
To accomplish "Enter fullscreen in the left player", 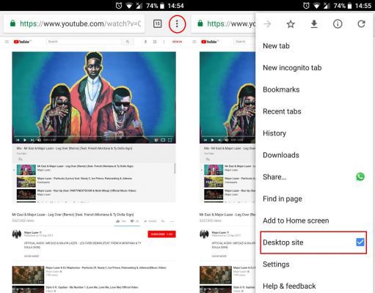I will point(170,140).
